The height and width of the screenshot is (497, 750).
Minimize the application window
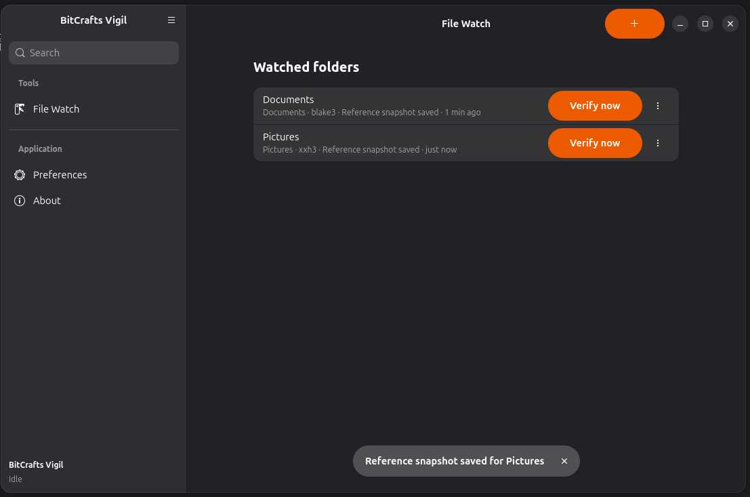coord(680,24)
